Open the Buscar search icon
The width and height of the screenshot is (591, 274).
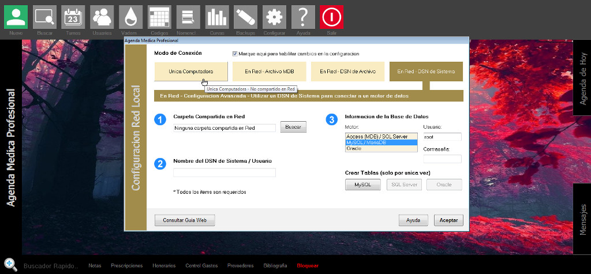44,17
